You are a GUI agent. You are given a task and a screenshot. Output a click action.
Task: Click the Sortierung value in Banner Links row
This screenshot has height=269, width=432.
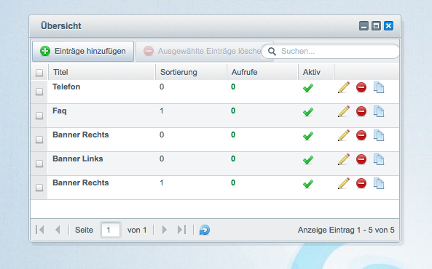pyautogui.click(x=162, y=158)
